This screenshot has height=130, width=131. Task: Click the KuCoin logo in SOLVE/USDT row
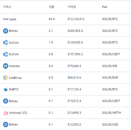(x=5, y=54)
